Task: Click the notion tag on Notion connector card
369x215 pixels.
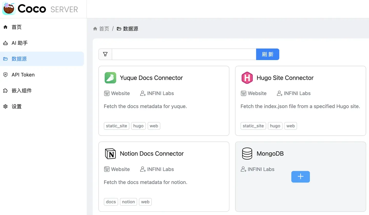Action: click(x=128, y=202)
